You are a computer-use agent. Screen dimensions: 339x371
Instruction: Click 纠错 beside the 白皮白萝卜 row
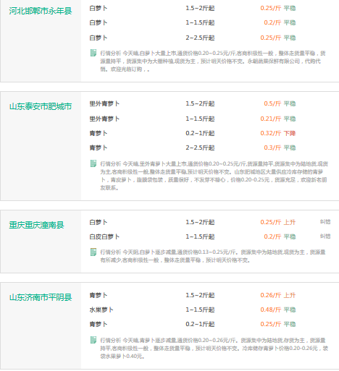(325, 236)
